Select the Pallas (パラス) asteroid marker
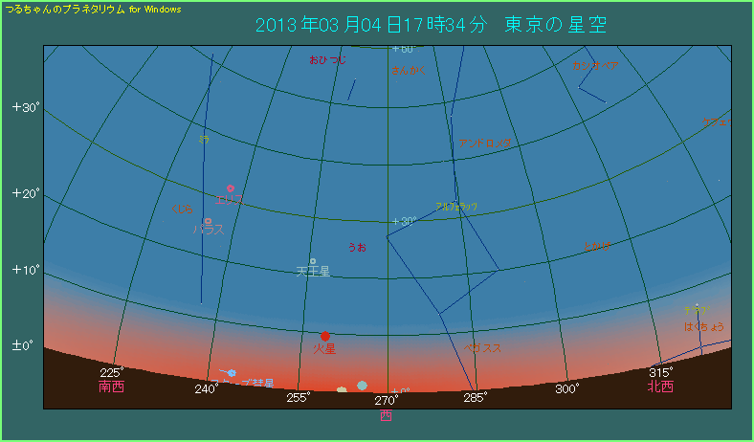 [208, 221]
